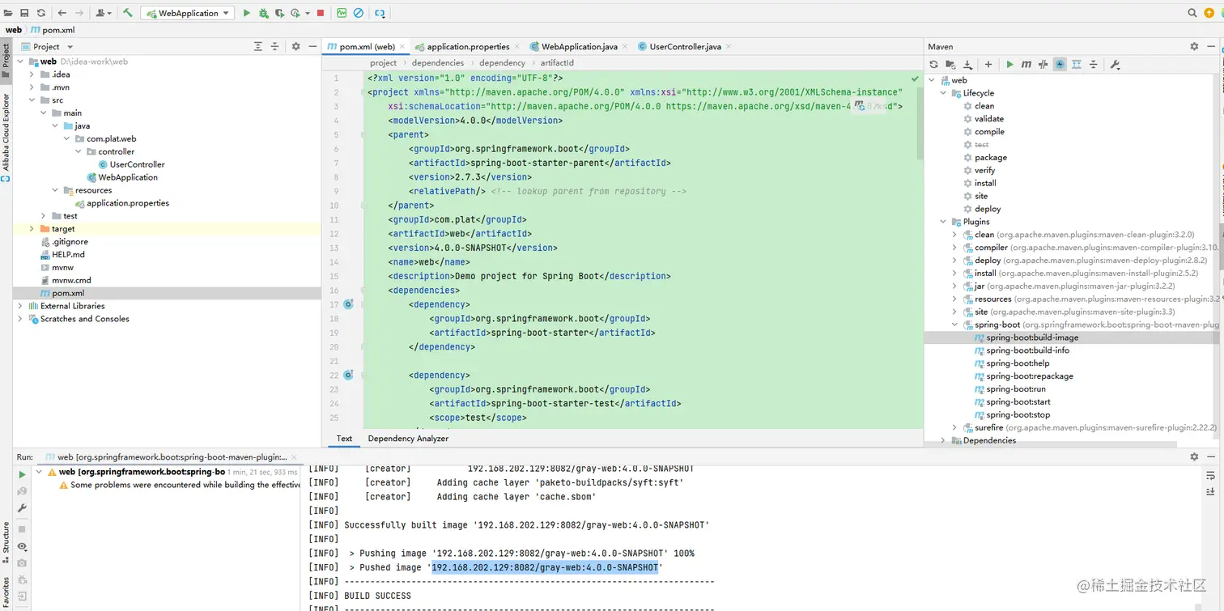The width and height of the screenshot is (1224, 611).
Task: Open Maven panel gear options
Action: point(1194,47)
